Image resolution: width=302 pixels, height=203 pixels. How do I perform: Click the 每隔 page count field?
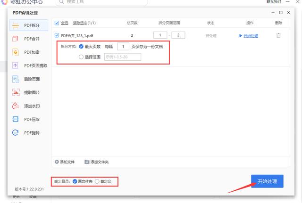(x=123, y=47)
